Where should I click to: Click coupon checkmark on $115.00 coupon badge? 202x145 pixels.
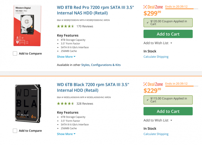tap(148, 100)
